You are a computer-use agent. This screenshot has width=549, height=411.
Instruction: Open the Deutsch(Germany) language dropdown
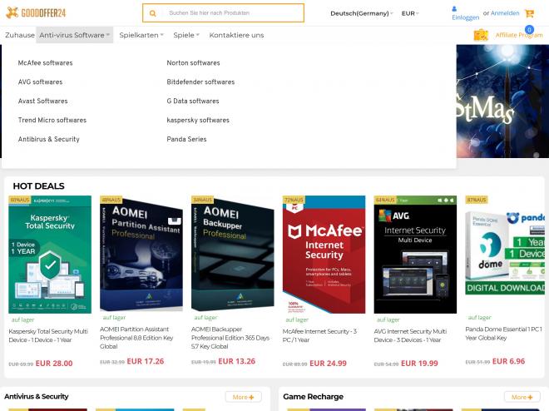tap(362, 13)
